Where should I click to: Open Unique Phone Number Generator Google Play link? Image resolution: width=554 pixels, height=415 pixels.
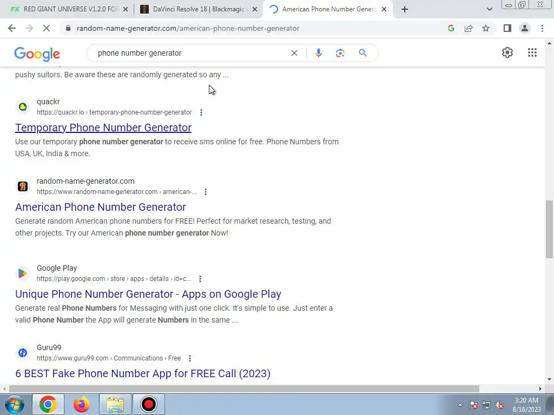click(148, 294)
